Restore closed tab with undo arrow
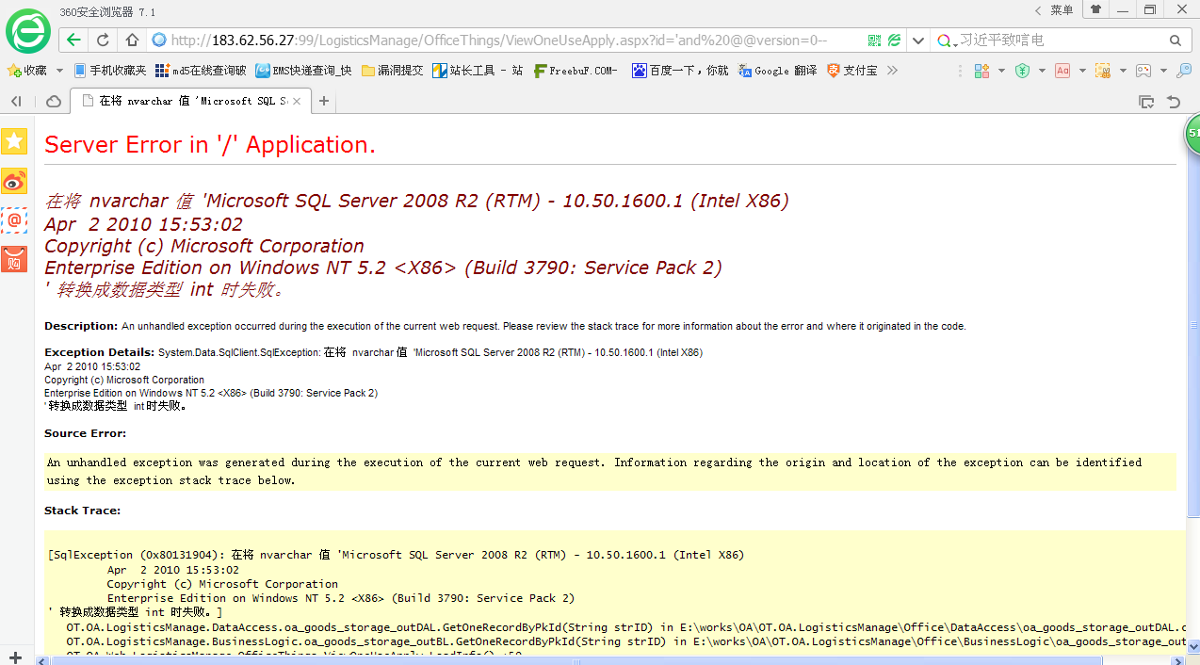The height and width of the screenshot is (665, 1200). tap(1174, 101)
